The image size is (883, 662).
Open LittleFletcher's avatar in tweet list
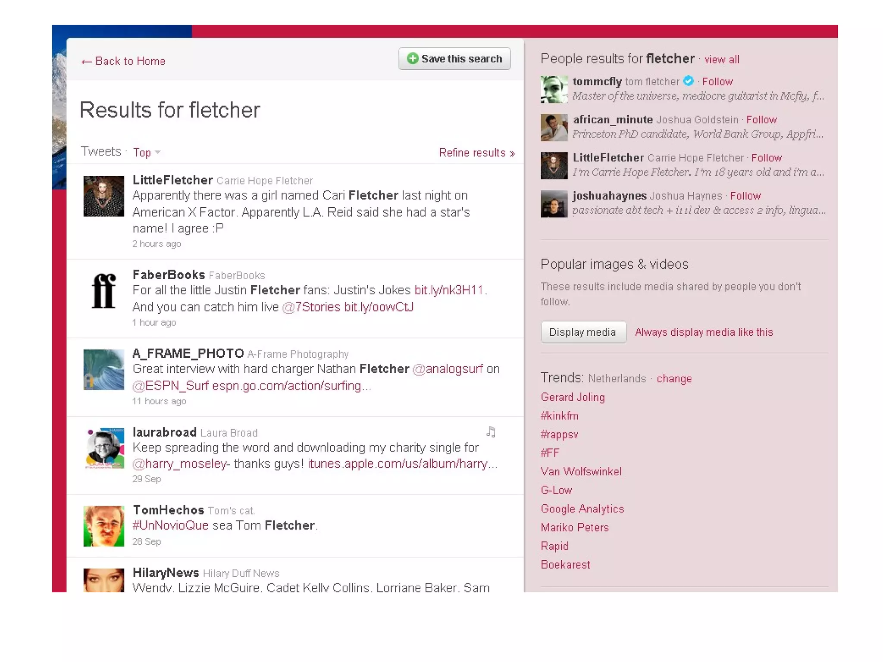point(103,196)
